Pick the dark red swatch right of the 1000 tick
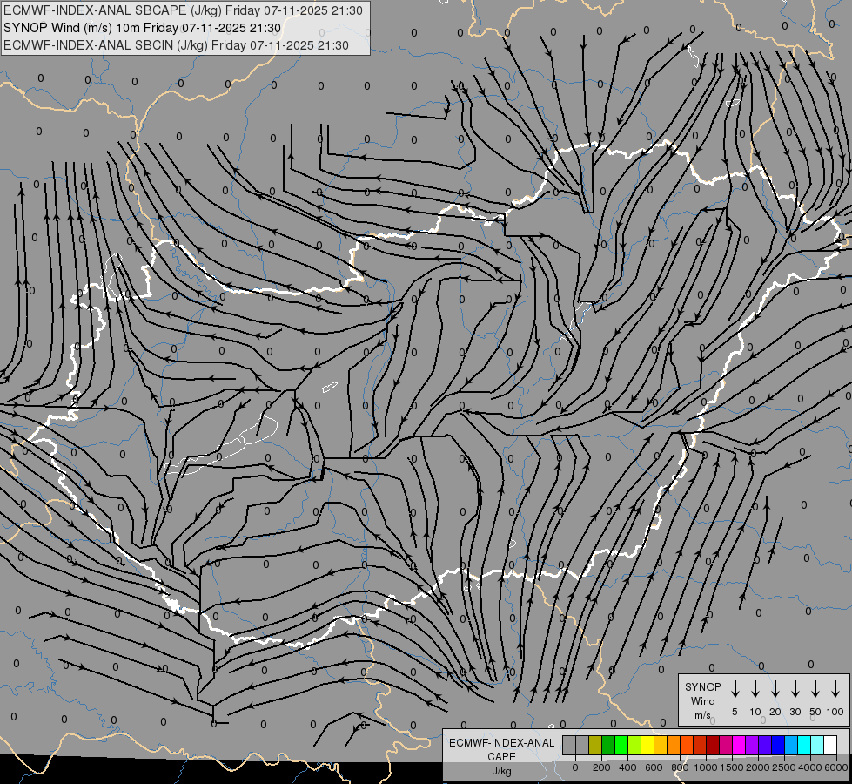Viewport: 852px width, 784px height. [713, 745]
